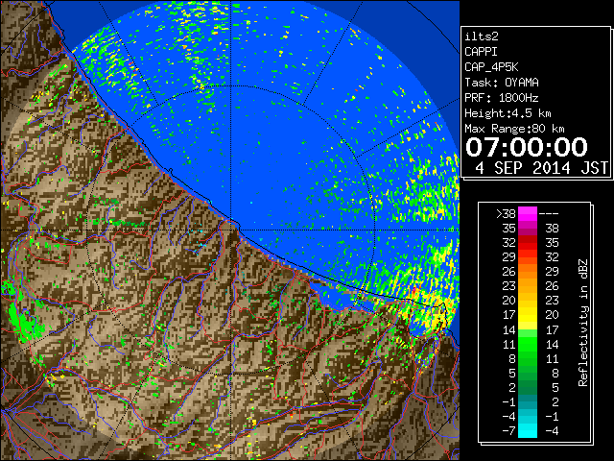Click the yellow swatch beside 17

point(528,315)
